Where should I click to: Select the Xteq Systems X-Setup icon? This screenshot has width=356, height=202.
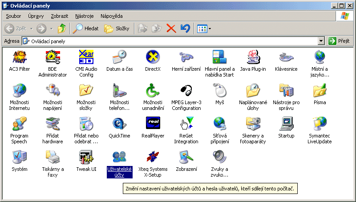click(153, 157)
